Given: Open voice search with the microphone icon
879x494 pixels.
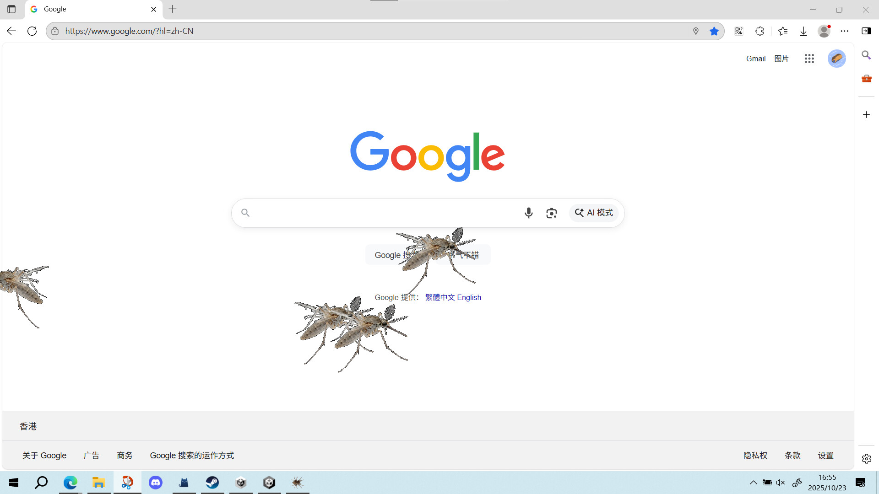Looking at the screenshot, I should [529, 213].
